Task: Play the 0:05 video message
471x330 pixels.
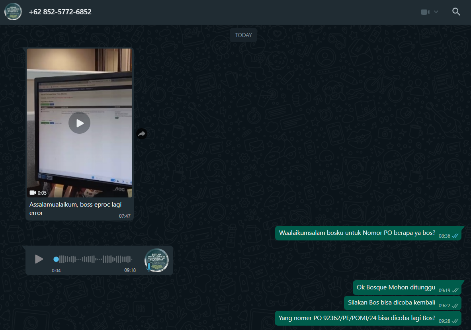Action: 79,123
